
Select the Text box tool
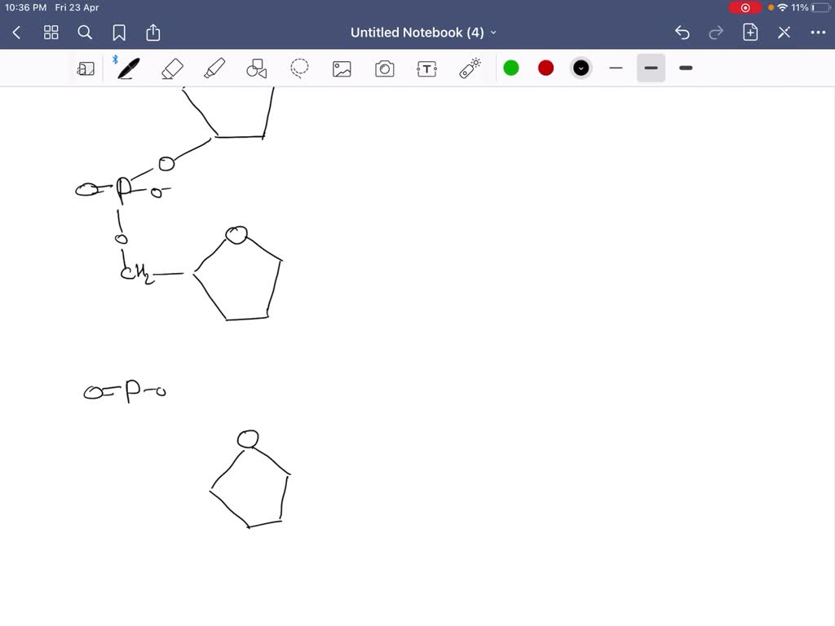426,68
